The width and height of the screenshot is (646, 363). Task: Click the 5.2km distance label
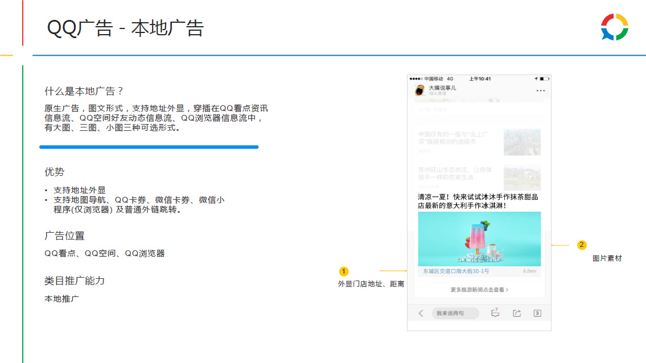[x=529, y=271]
